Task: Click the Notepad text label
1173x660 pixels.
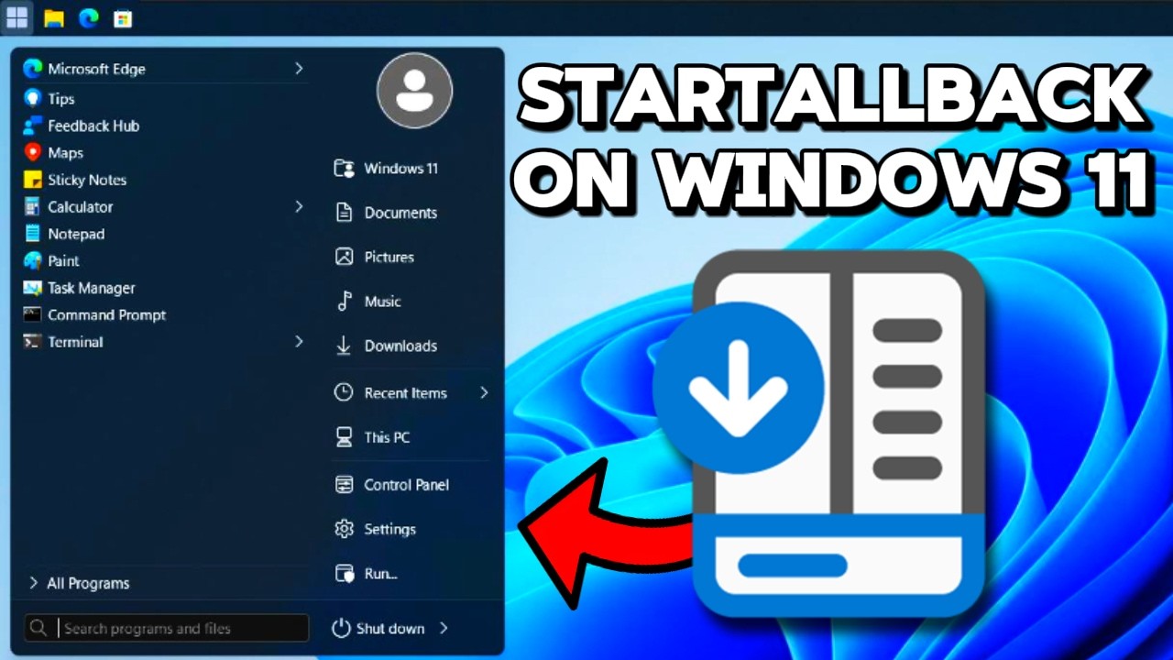Action: click(x=76, y=234)
